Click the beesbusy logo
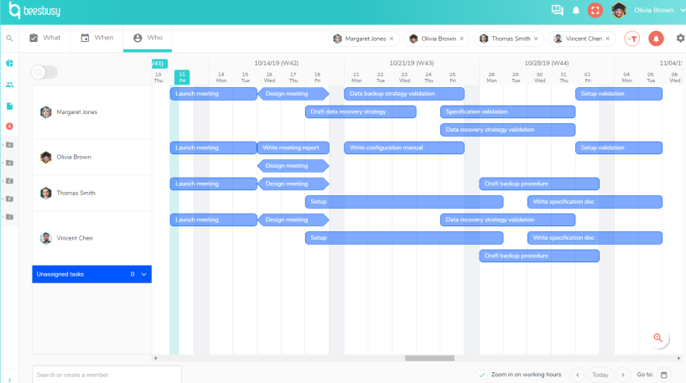This screenshot has width=686, height=383. coord(35,11)
